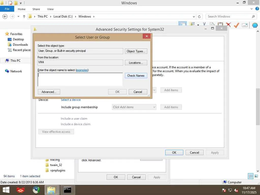Image resolution: width=260 pixels, height=195 pixels.
Task: Select Network in navigation pane
Action: click(14, 71)
